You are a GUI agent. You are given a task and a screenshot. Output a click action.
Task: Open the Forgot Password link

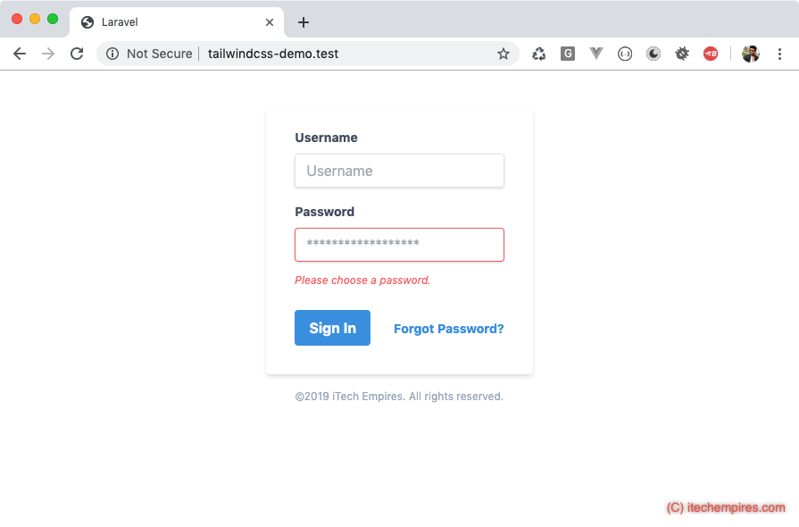pyautogui.click(x=448, y=329)
